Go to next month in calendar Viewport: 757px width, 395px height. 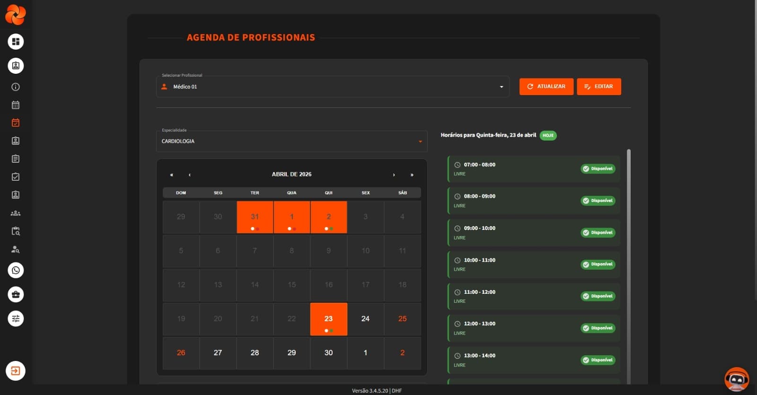394,175
